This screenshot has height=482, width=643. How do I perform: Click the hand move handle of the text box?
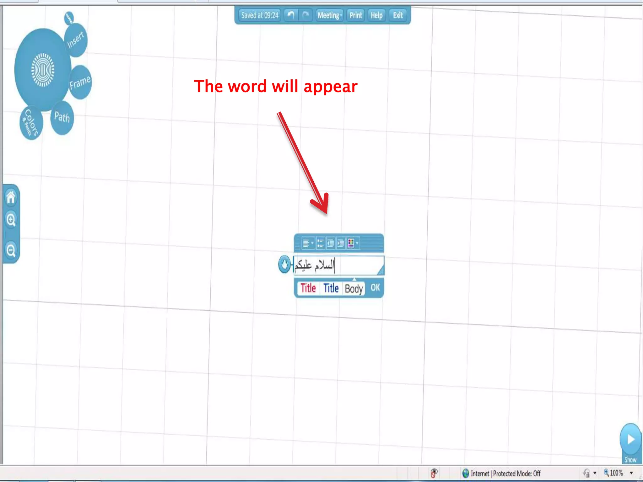284,264
